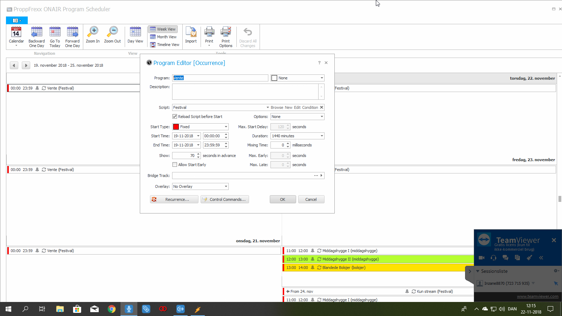Open the Overlay dropdown

tap(226, 186)
